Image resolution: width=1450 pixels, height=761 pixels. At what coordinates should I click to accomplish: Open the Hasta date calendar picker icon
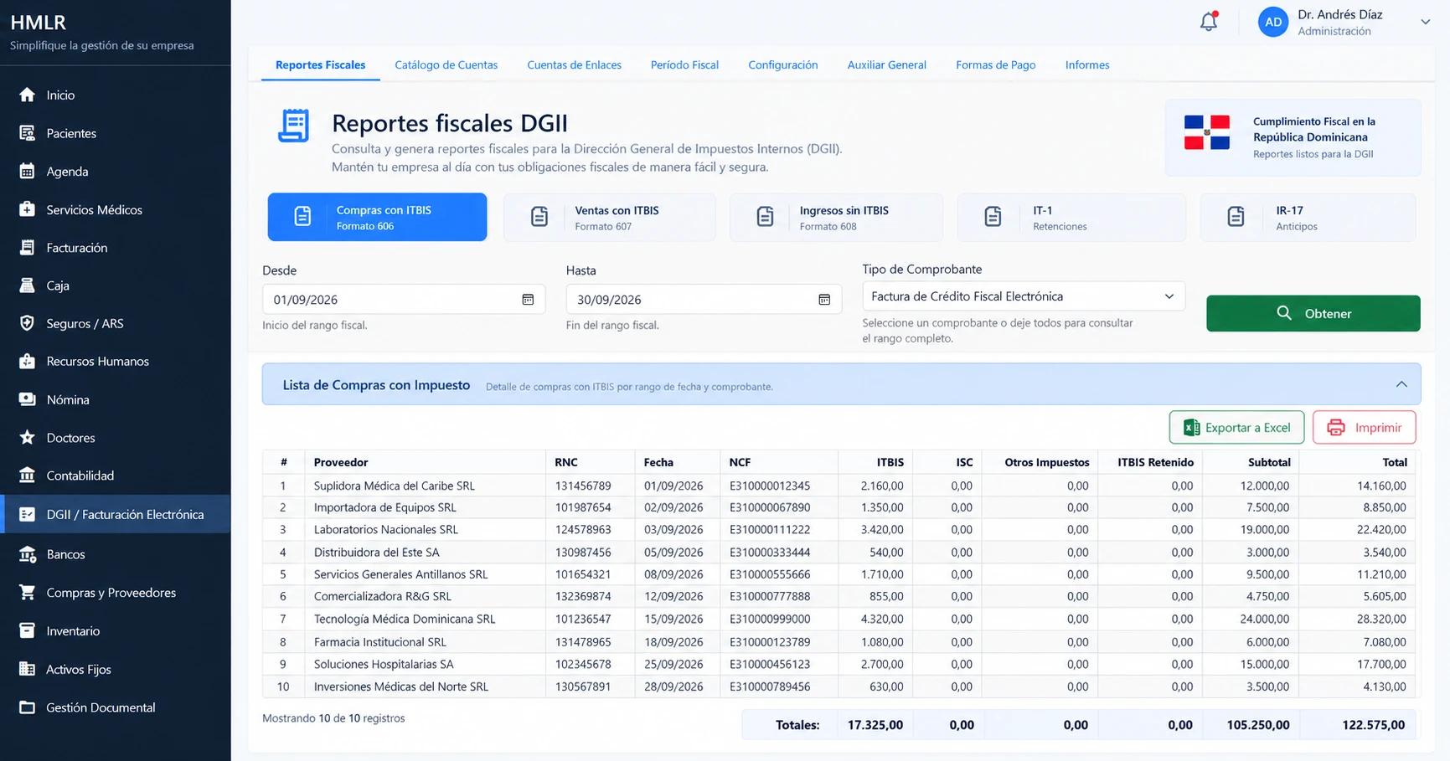[x=824, y=300]
